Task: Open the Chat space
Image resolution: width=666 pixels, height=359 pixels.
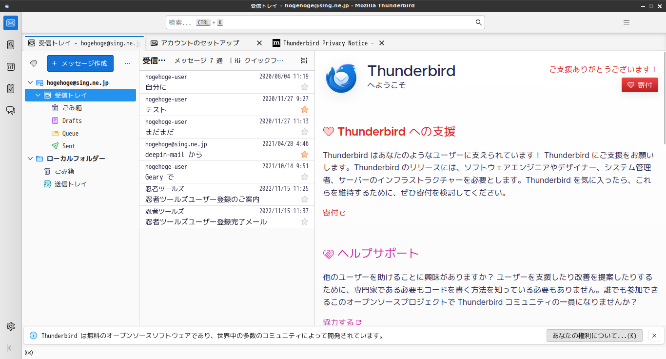Action: point(11,111)
